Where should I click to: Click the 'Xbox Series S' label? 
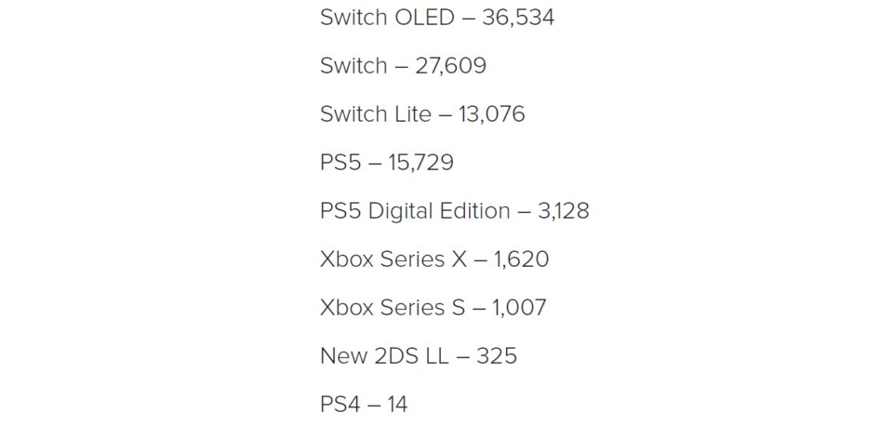[393, 308]
